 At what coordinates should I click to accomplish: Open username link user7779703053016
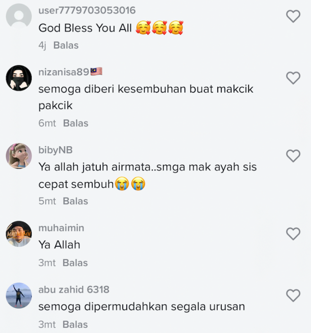[x=87, y=10]
